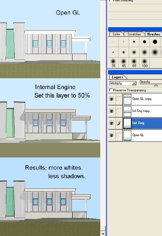Select layer named Open GL copy
This screenshot has height=236, width=162.
point(142,99)
